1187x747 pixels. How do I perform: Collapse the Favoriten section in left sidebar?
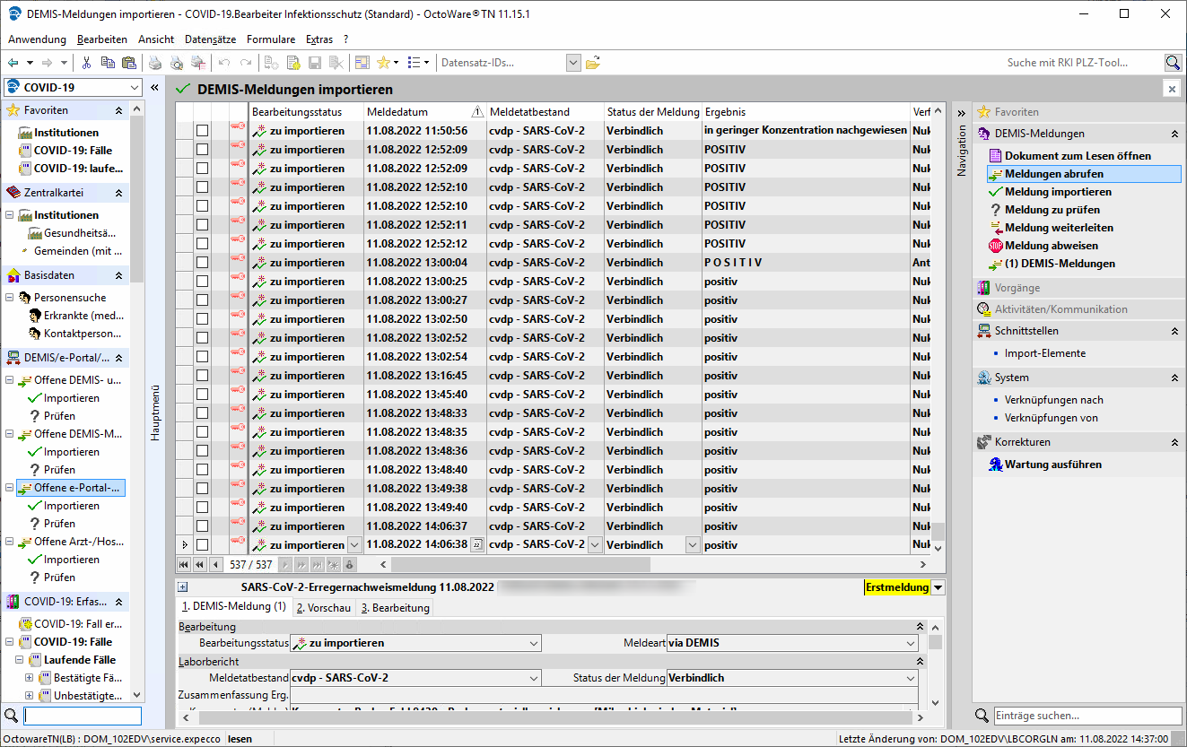tap(118, 110)
